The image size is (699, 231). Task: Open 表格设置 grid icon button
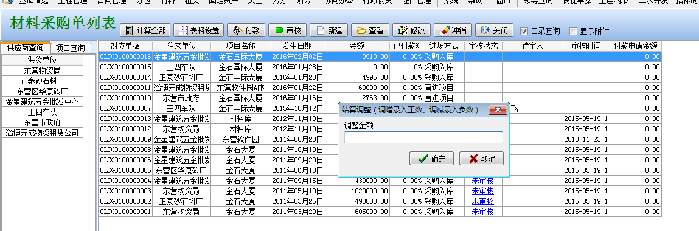click(x=183, y=31)
